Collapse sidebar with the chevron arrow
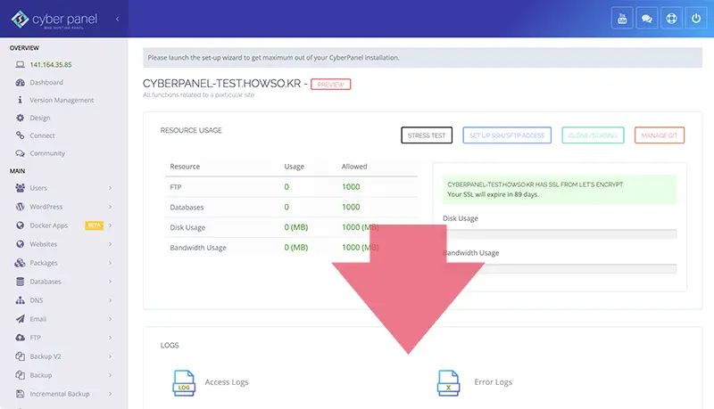714x409 pixels. click(118, 19)
